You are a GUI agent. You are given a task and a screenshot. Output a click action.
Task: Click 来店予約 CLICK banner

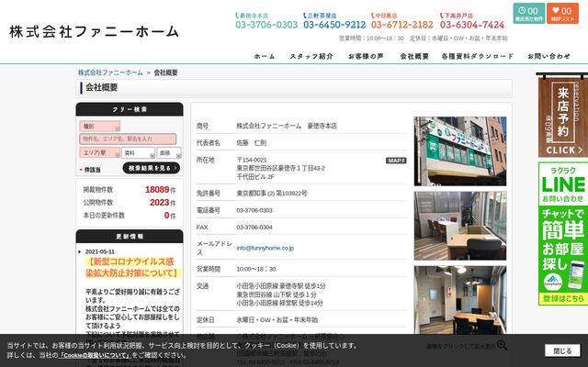point(563,115)
